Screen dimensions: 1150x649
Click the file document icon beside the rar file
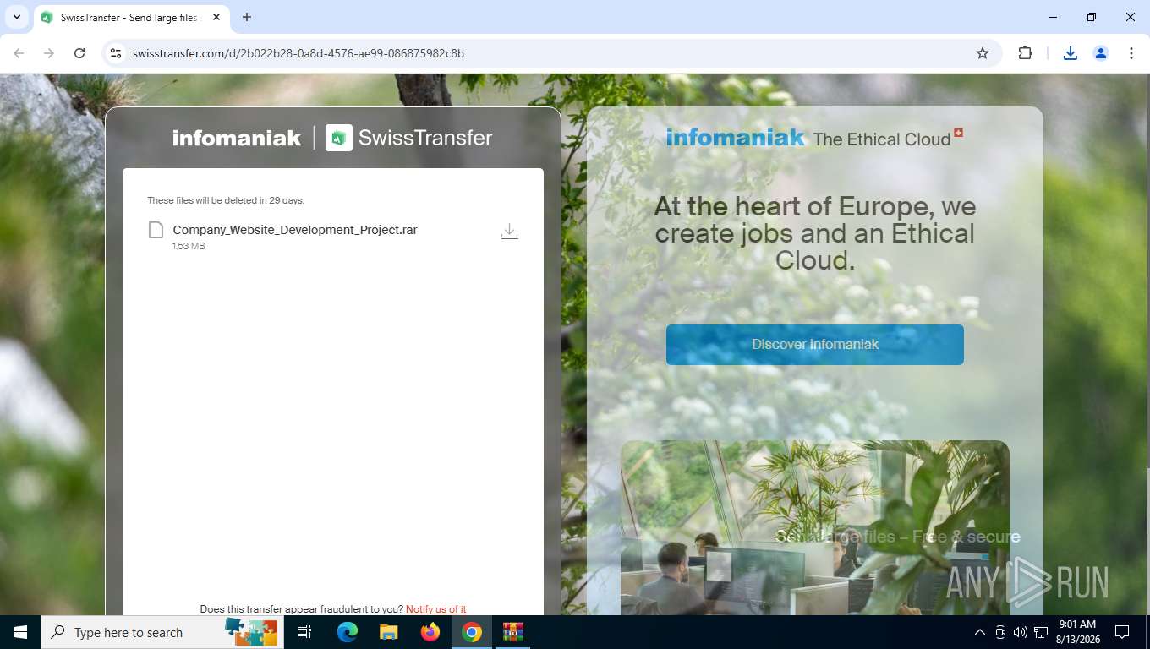156,230
